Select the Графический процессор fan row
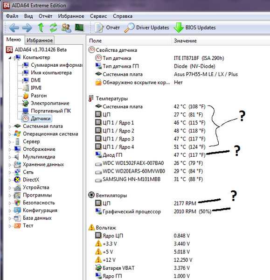Image resolution: width=270 pixels, height=280 pixels. (179, 211)
